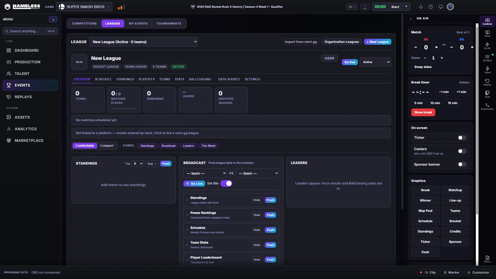Open the second broadcast team dropdown
Screen dimensions: 496x279
[x=257, y=173]
